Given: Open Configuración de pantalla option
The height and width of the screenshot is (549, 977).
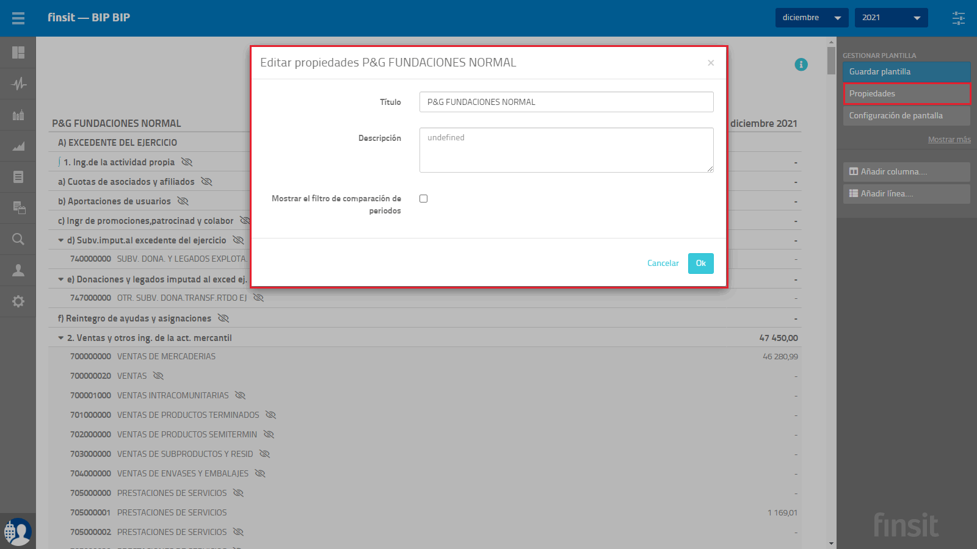Looking at the screenshot, I should tap(907, 116).
